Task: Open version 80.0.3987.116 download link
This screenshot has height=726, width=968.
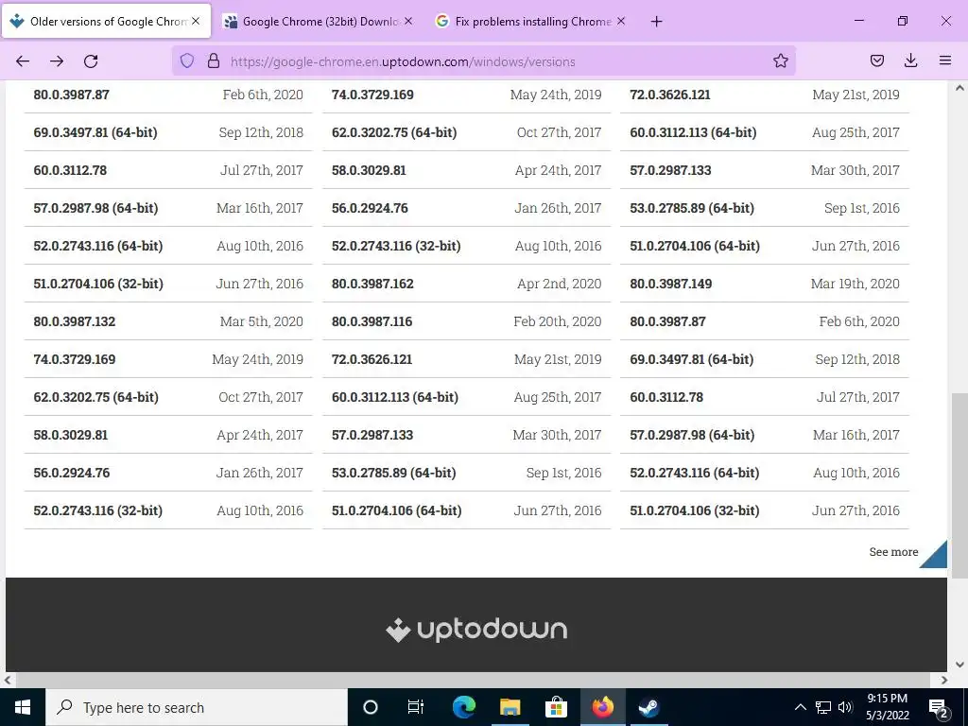Action: click(x=372, y=321)
